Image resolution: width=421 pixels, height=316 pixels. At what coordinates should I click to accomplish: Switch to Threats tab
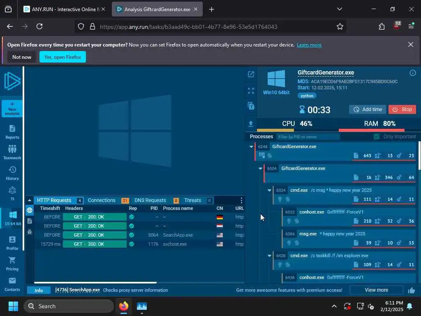(x=198, y=200)
